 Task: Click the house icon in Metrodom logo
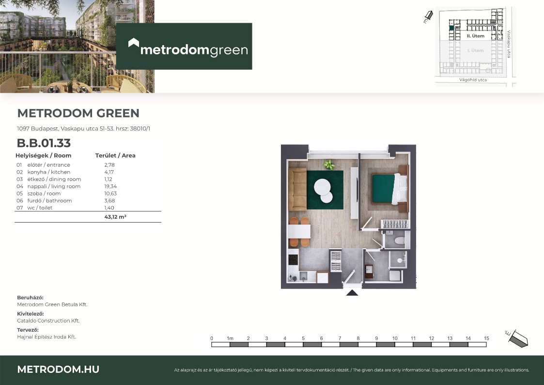pos(134,43)
